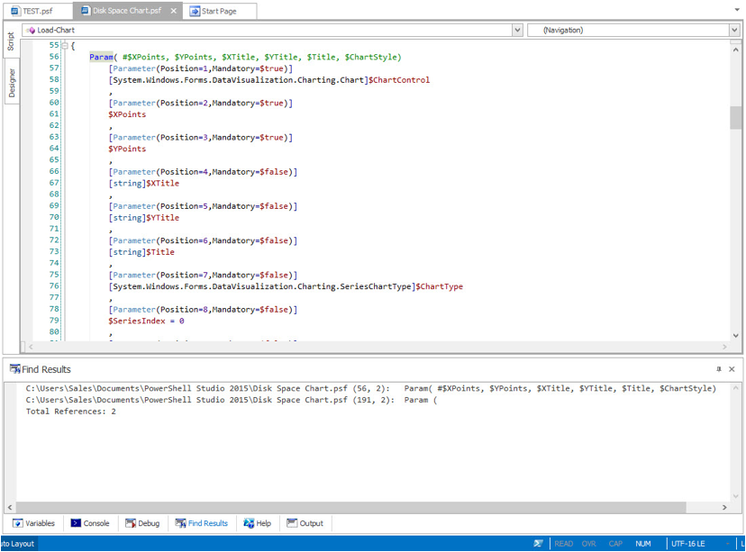The image size is (746, 552).
Task: Toggle OVR overwrite mode indicator
Action: [x=589, y=543]
